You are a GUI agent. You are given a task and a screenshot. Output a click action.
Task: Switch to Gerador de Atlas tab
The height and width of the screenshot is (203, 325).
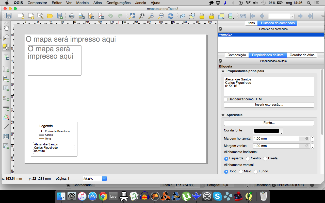click(302, 55)
